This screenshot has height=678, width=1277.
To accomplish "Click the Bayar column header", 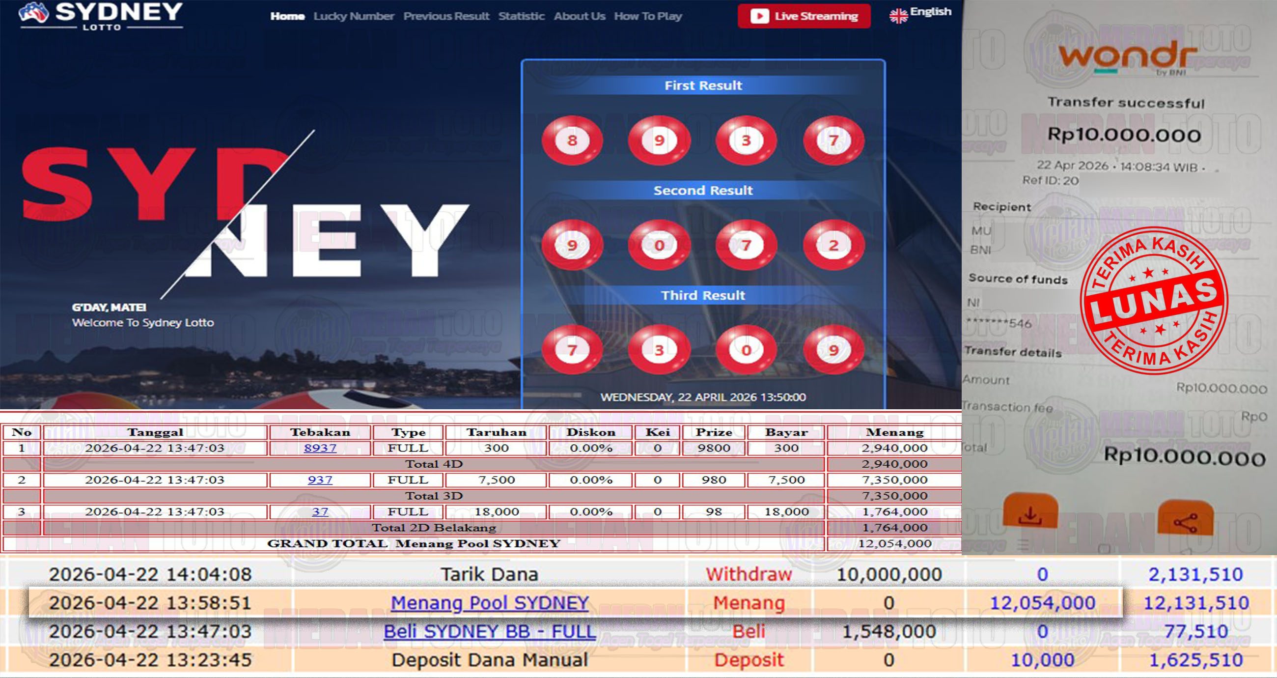I will point(786,432).
